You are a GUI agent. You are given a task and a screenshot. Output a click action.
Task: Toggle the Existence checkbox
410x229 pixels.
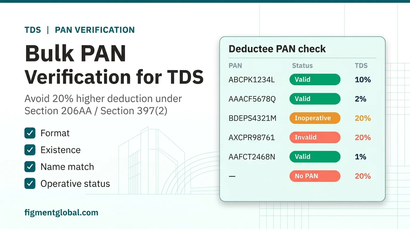tap(30, 150)
